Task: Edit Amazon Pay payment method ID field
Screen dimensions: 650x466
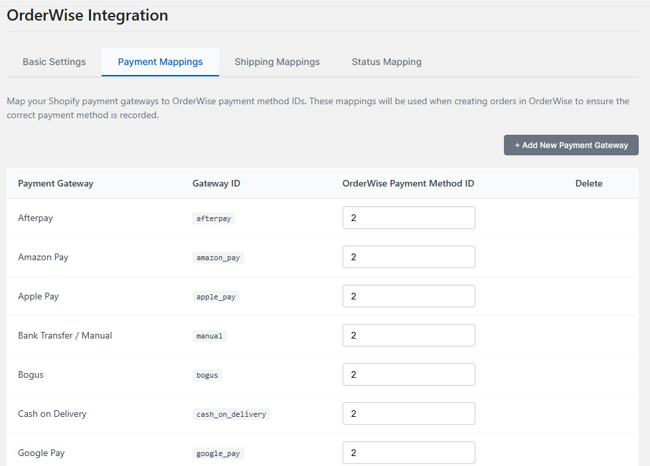Action: tap(409, 257)
